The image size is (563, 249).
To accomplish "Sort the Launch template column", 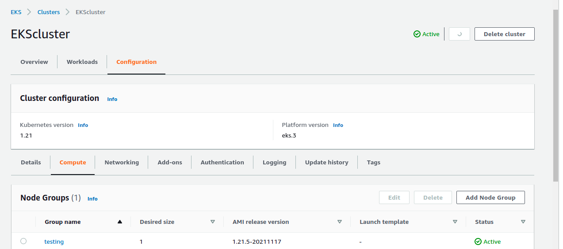I will [455, 222].
